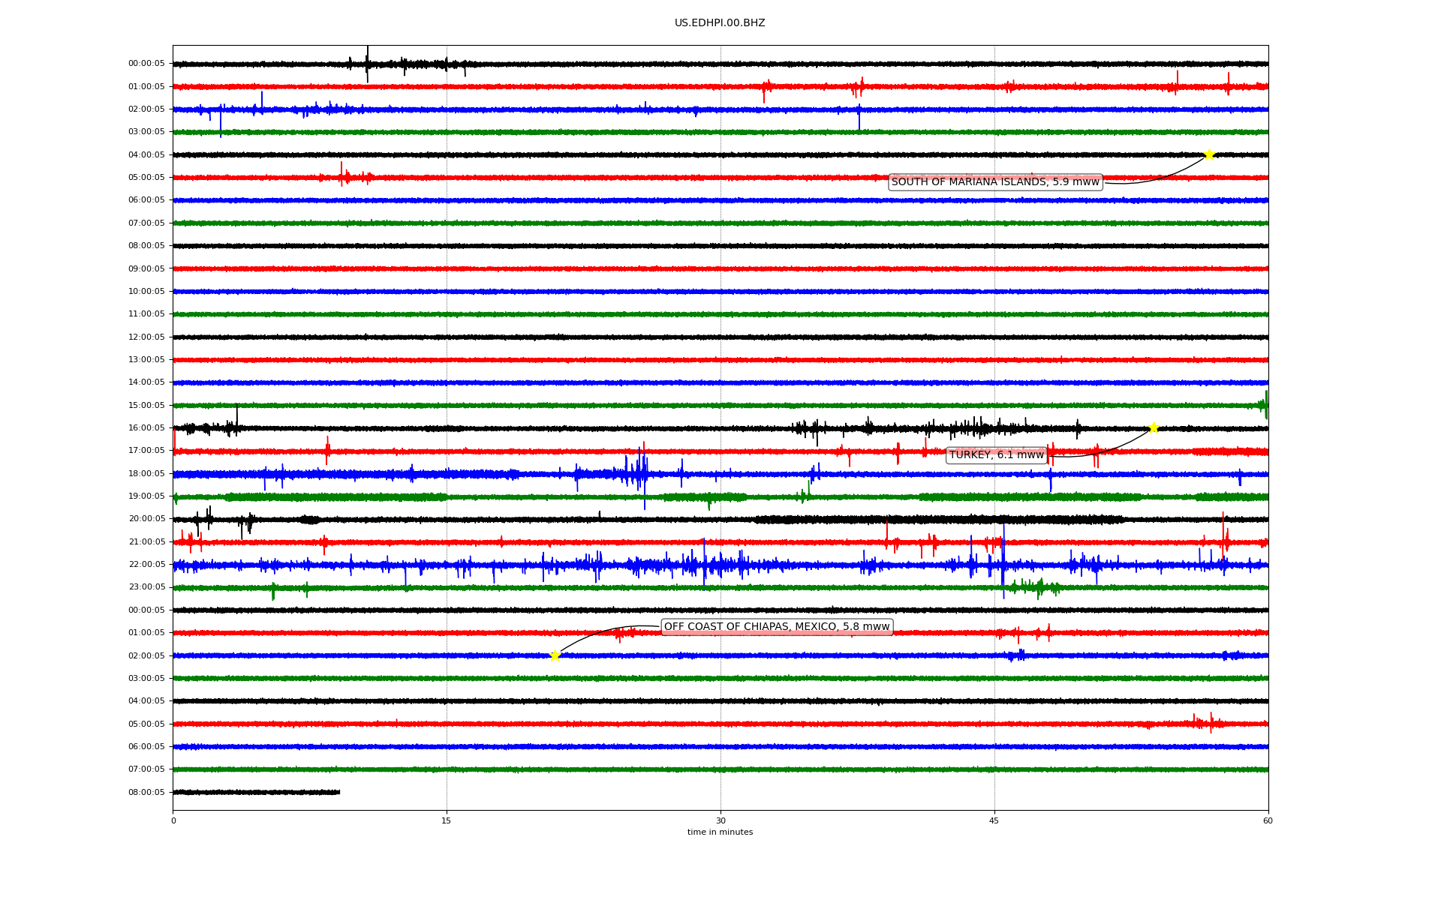
Task: Click the yellow star for the Chiapas earthquake
Action: tap(555, 655)
